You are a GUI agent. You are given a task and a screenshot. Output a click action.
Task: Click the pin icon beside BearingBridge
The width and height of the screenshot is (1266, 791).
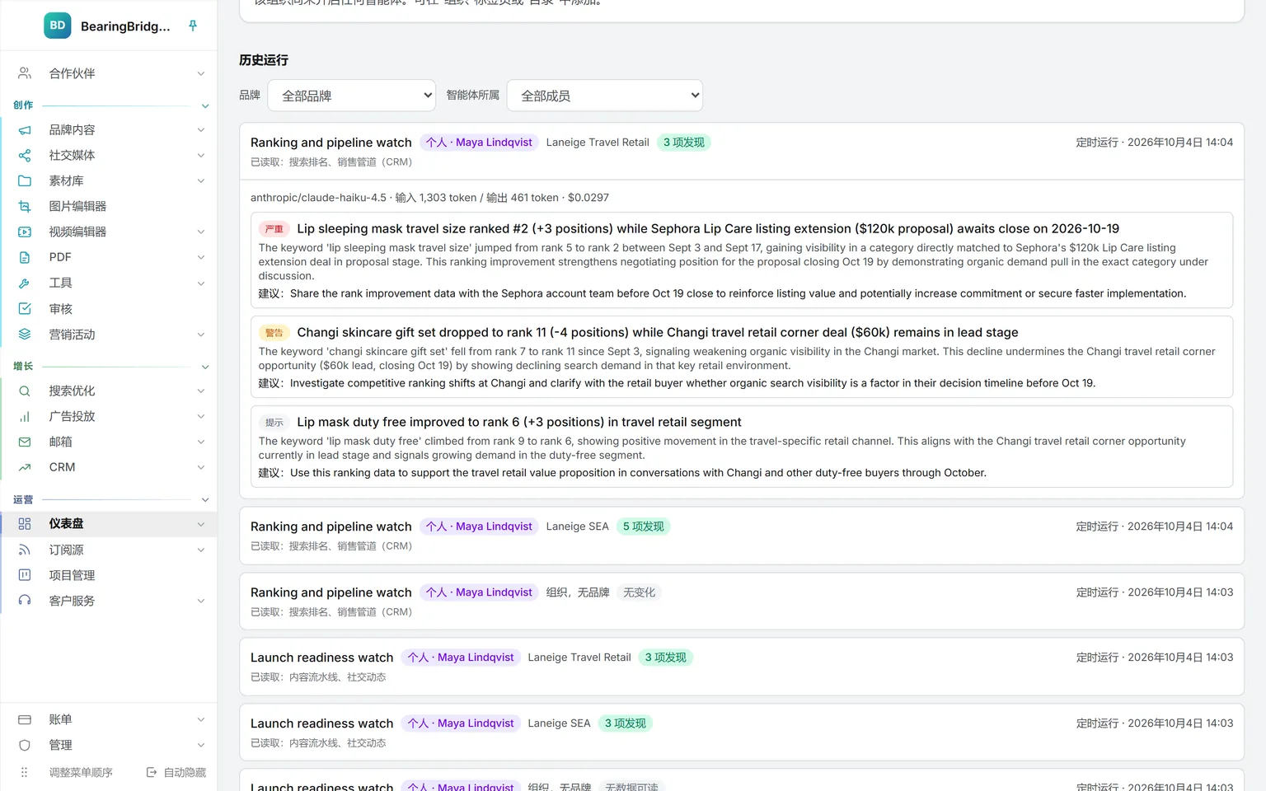tap(193, 26)
